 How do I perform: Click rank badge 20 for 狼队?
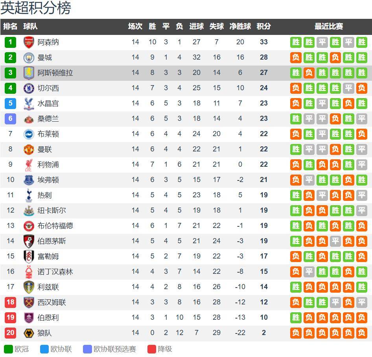coord(10,333)
